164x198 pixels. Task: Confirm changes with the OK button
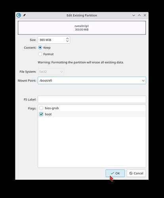(115, 173)
